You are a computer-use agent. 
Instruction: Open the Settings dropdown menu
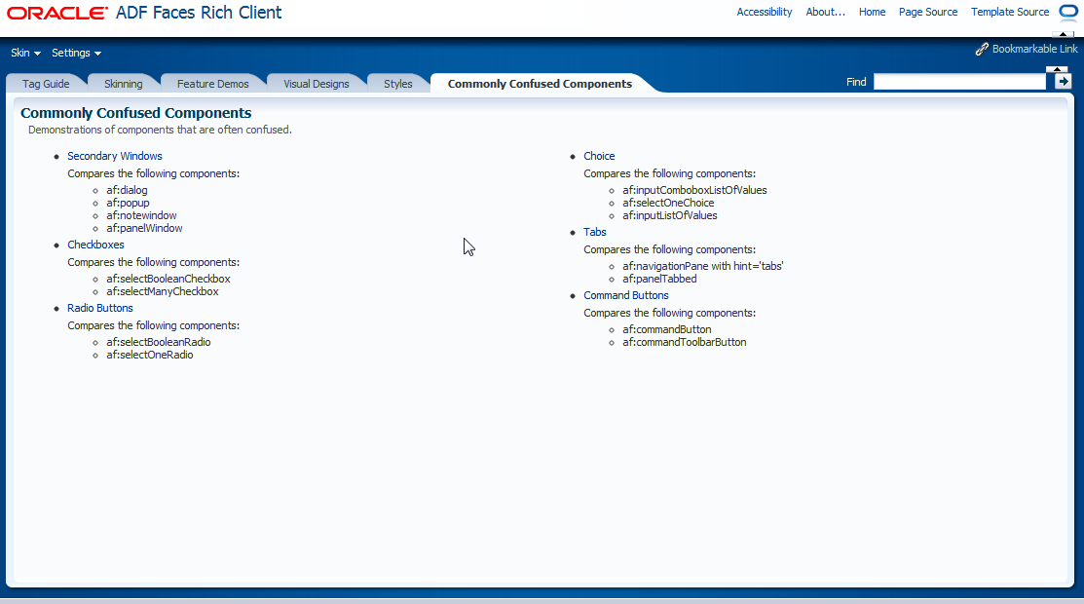tap(76, 53)
